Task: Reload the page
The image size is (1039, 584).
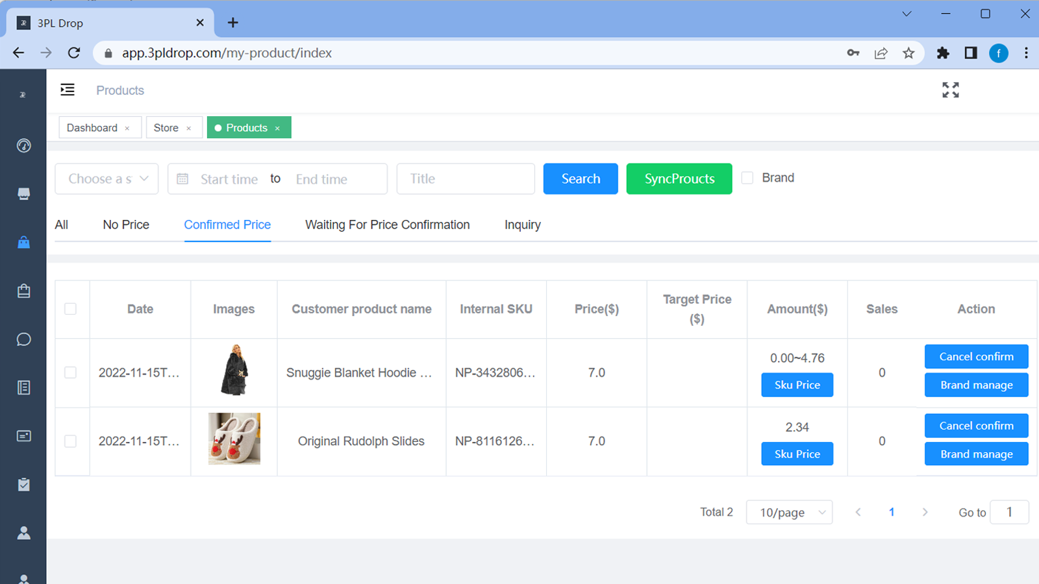Action: pyautogui.click(x=74, y=53)
